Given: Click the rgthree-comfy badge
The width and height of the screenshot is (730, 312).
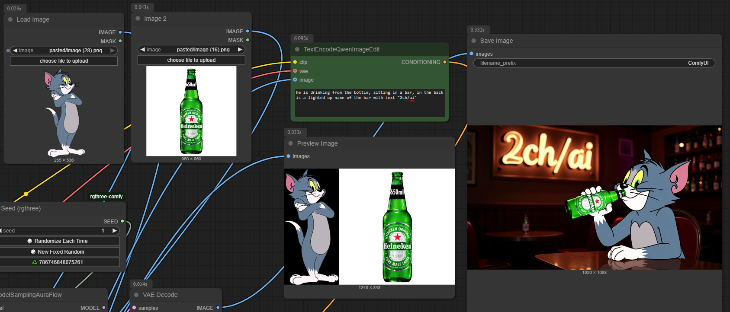Looking at the screenshot, I should (106, 197).
